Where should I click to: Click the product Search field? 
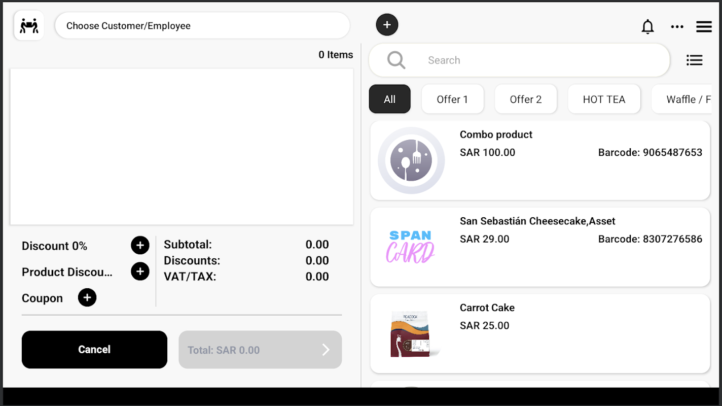[519, 60]
